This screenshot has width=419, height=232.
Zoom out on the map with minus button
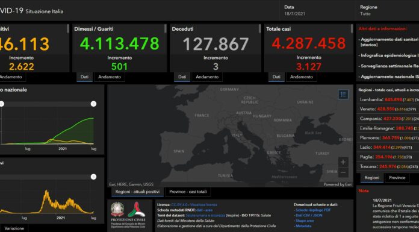point(343,172)
